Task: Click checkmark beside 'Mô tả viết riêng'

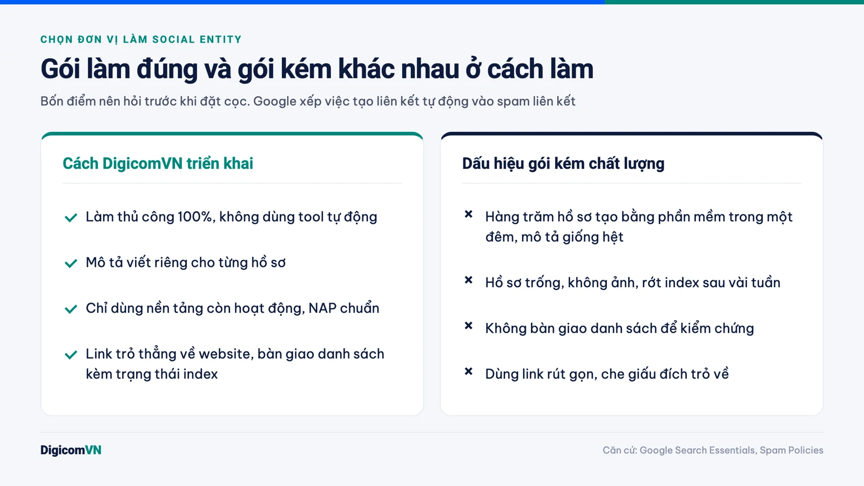Action: [x=71, y=264]
